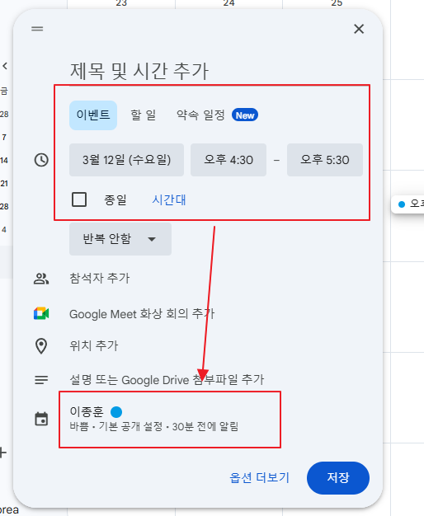This screenshot has width=424, height=516.
Task: Click date 25 column header in calendar
Action: (x=337, y=3)
